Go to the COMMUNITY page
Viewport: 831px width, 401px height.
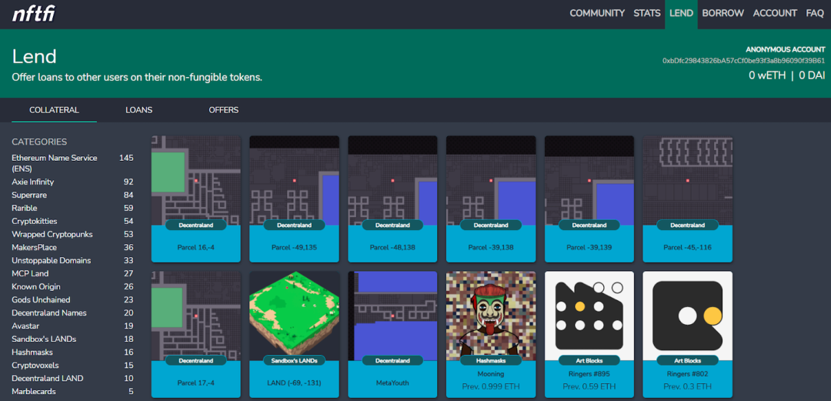597,13
